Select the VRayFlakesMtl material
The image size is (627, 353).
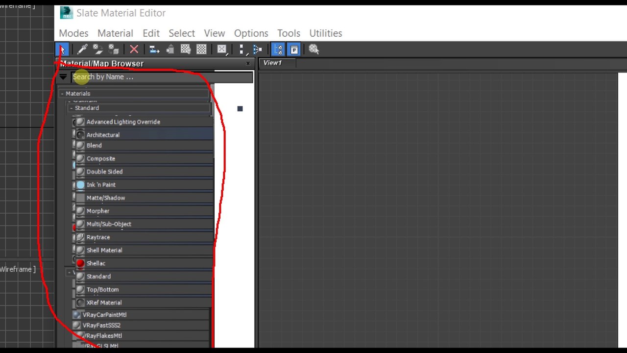141,336
